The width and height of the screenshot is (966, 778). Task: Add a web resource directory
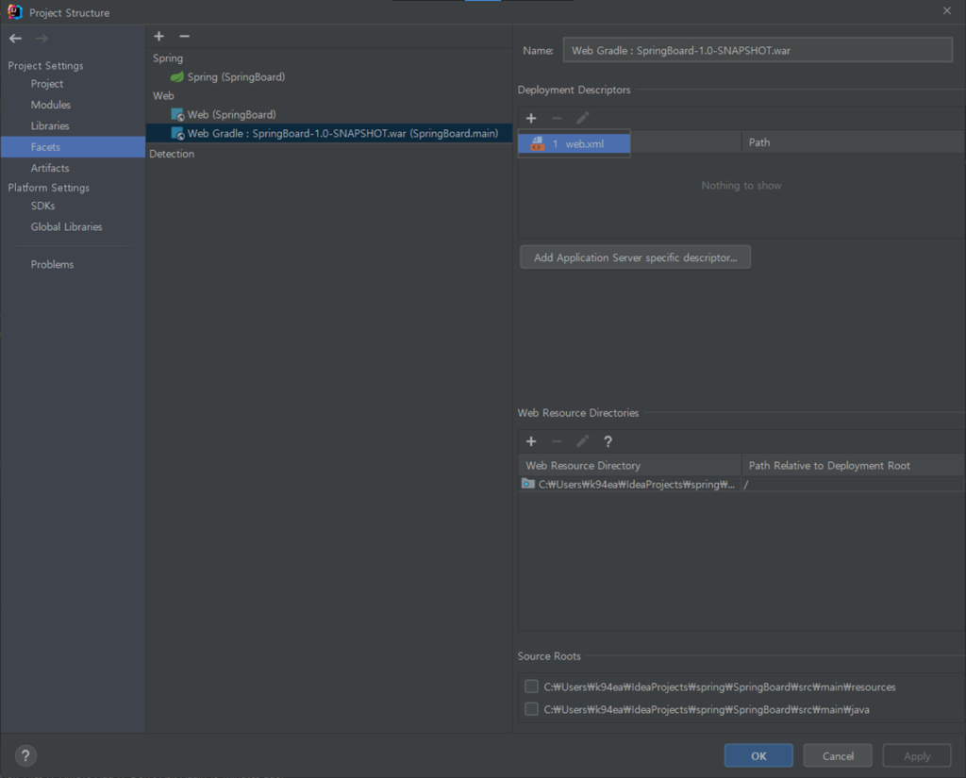[x=531, y=441]
